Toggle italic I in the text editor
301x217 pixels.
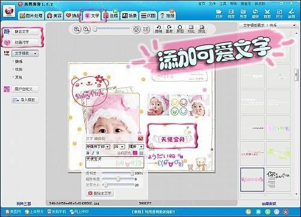click(93, 153)
